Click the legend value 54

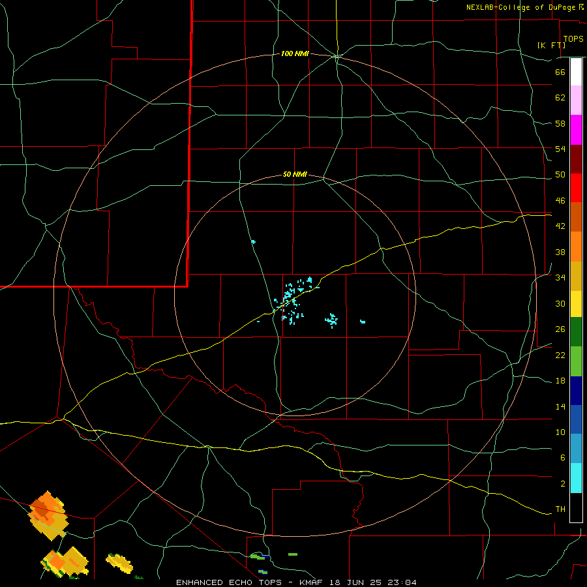(x=560, y=149)
